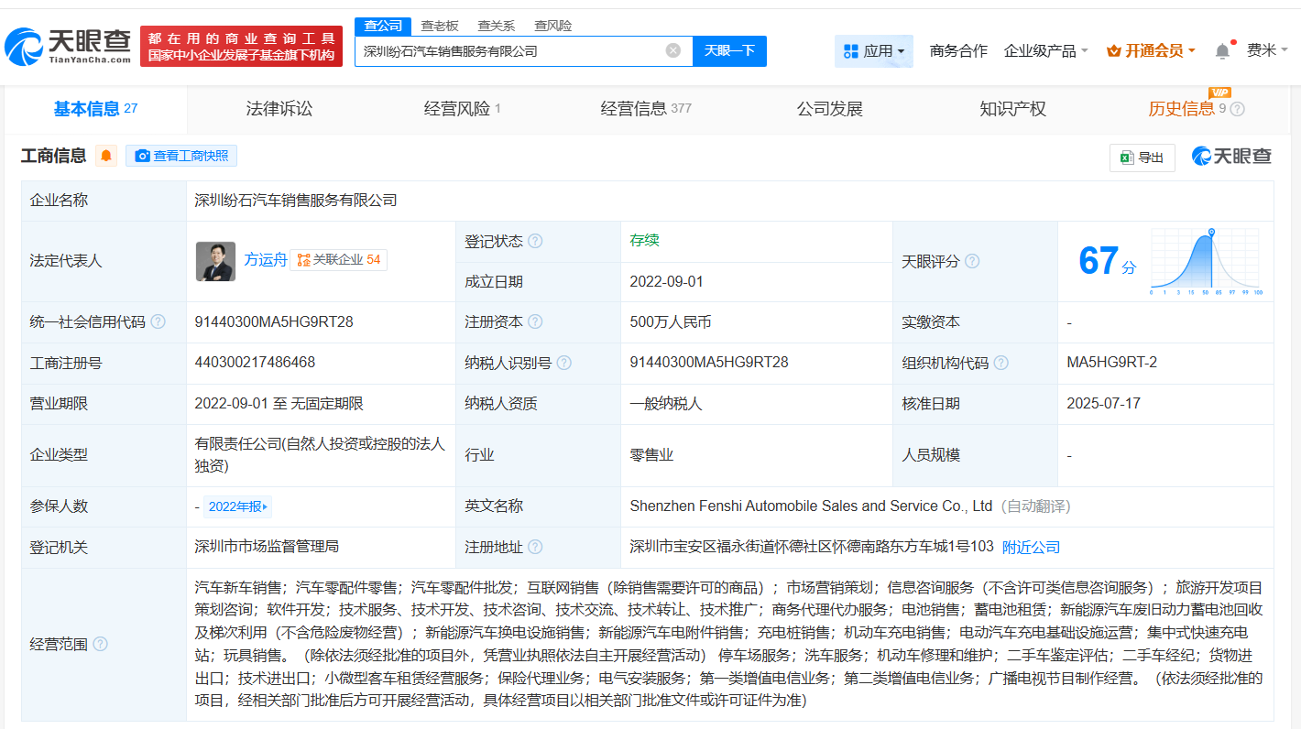Click the help icon next to 经营范围
Image resolution: width=1301 pixels, height=729 pixels.
point(100,644)
